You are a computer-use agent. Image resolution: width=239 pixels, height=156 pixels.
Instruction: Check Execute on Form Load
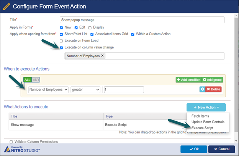click(x=61, y=41)
